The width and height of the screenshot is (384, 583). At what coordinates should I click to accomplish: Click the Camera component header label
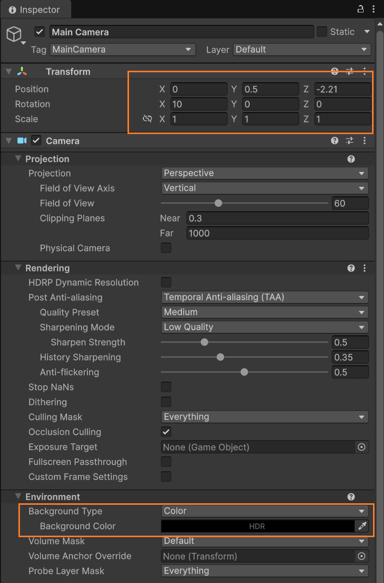pos(63,141)
